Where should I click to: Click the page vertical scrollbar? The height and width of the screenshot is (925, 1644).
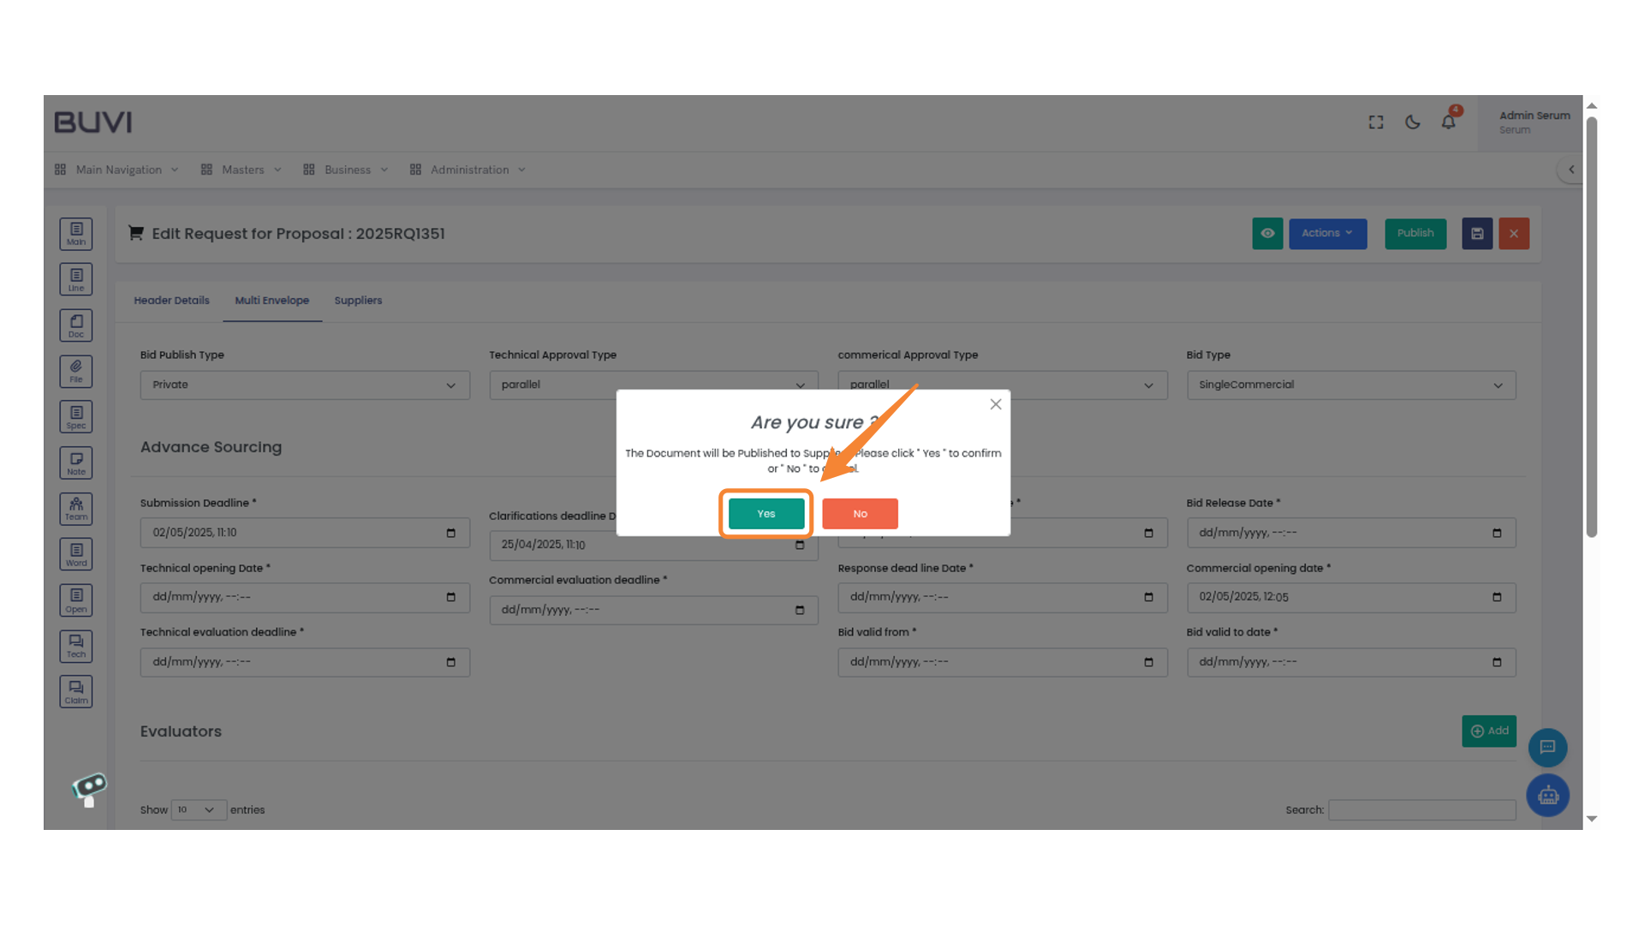[x=1592, y=325]
